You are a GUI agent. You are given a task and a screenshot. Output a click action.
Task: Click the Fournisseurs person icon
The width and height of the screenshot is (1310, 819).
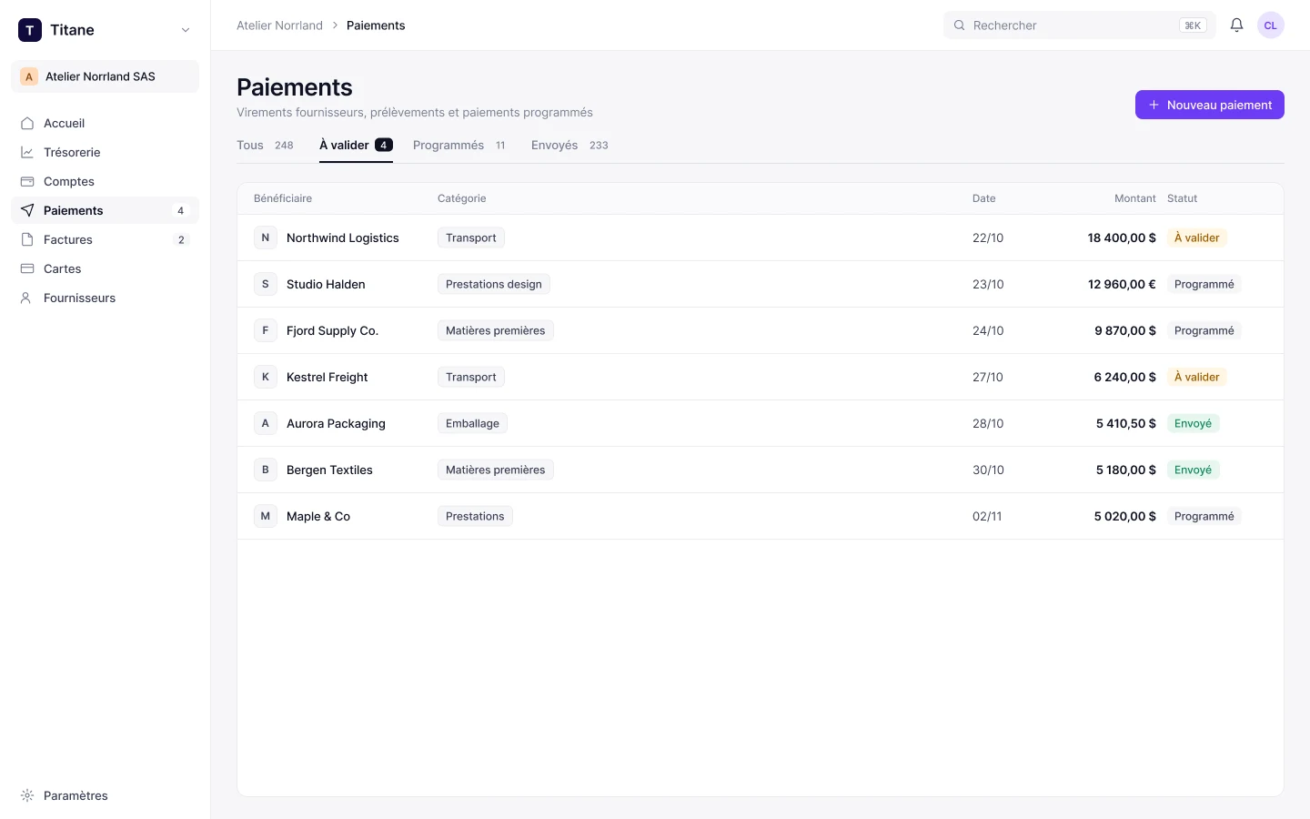pos(27,298)
